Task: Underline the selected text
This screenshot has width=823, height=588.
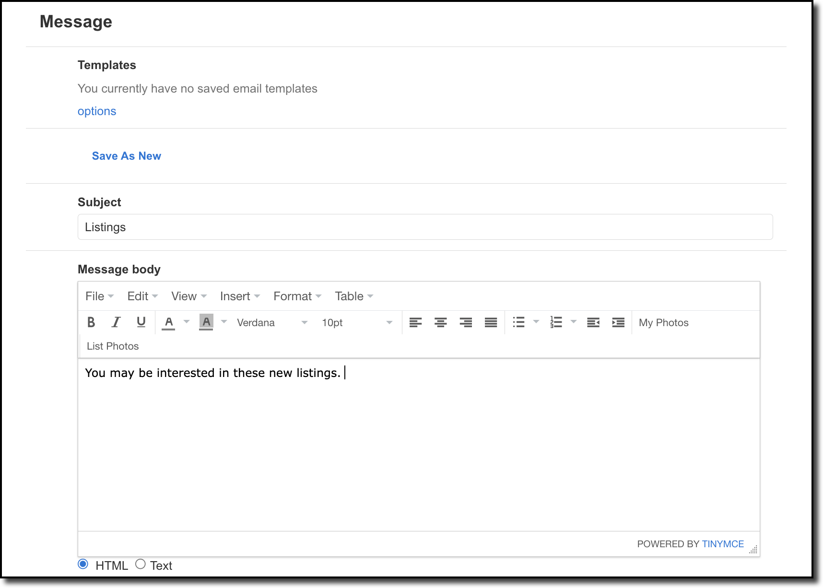Action: click(x=141, y=322)
